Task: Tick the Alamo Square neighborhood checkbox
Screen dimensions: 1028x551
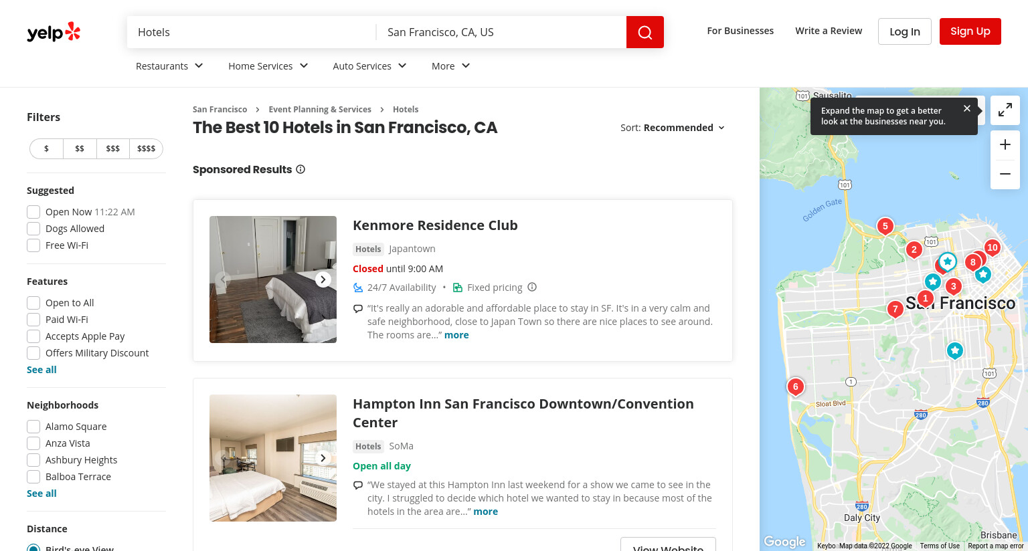Action: pos(33,427)
